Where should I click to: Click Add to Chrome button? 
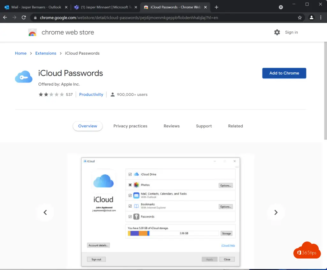tap(284, 73)
